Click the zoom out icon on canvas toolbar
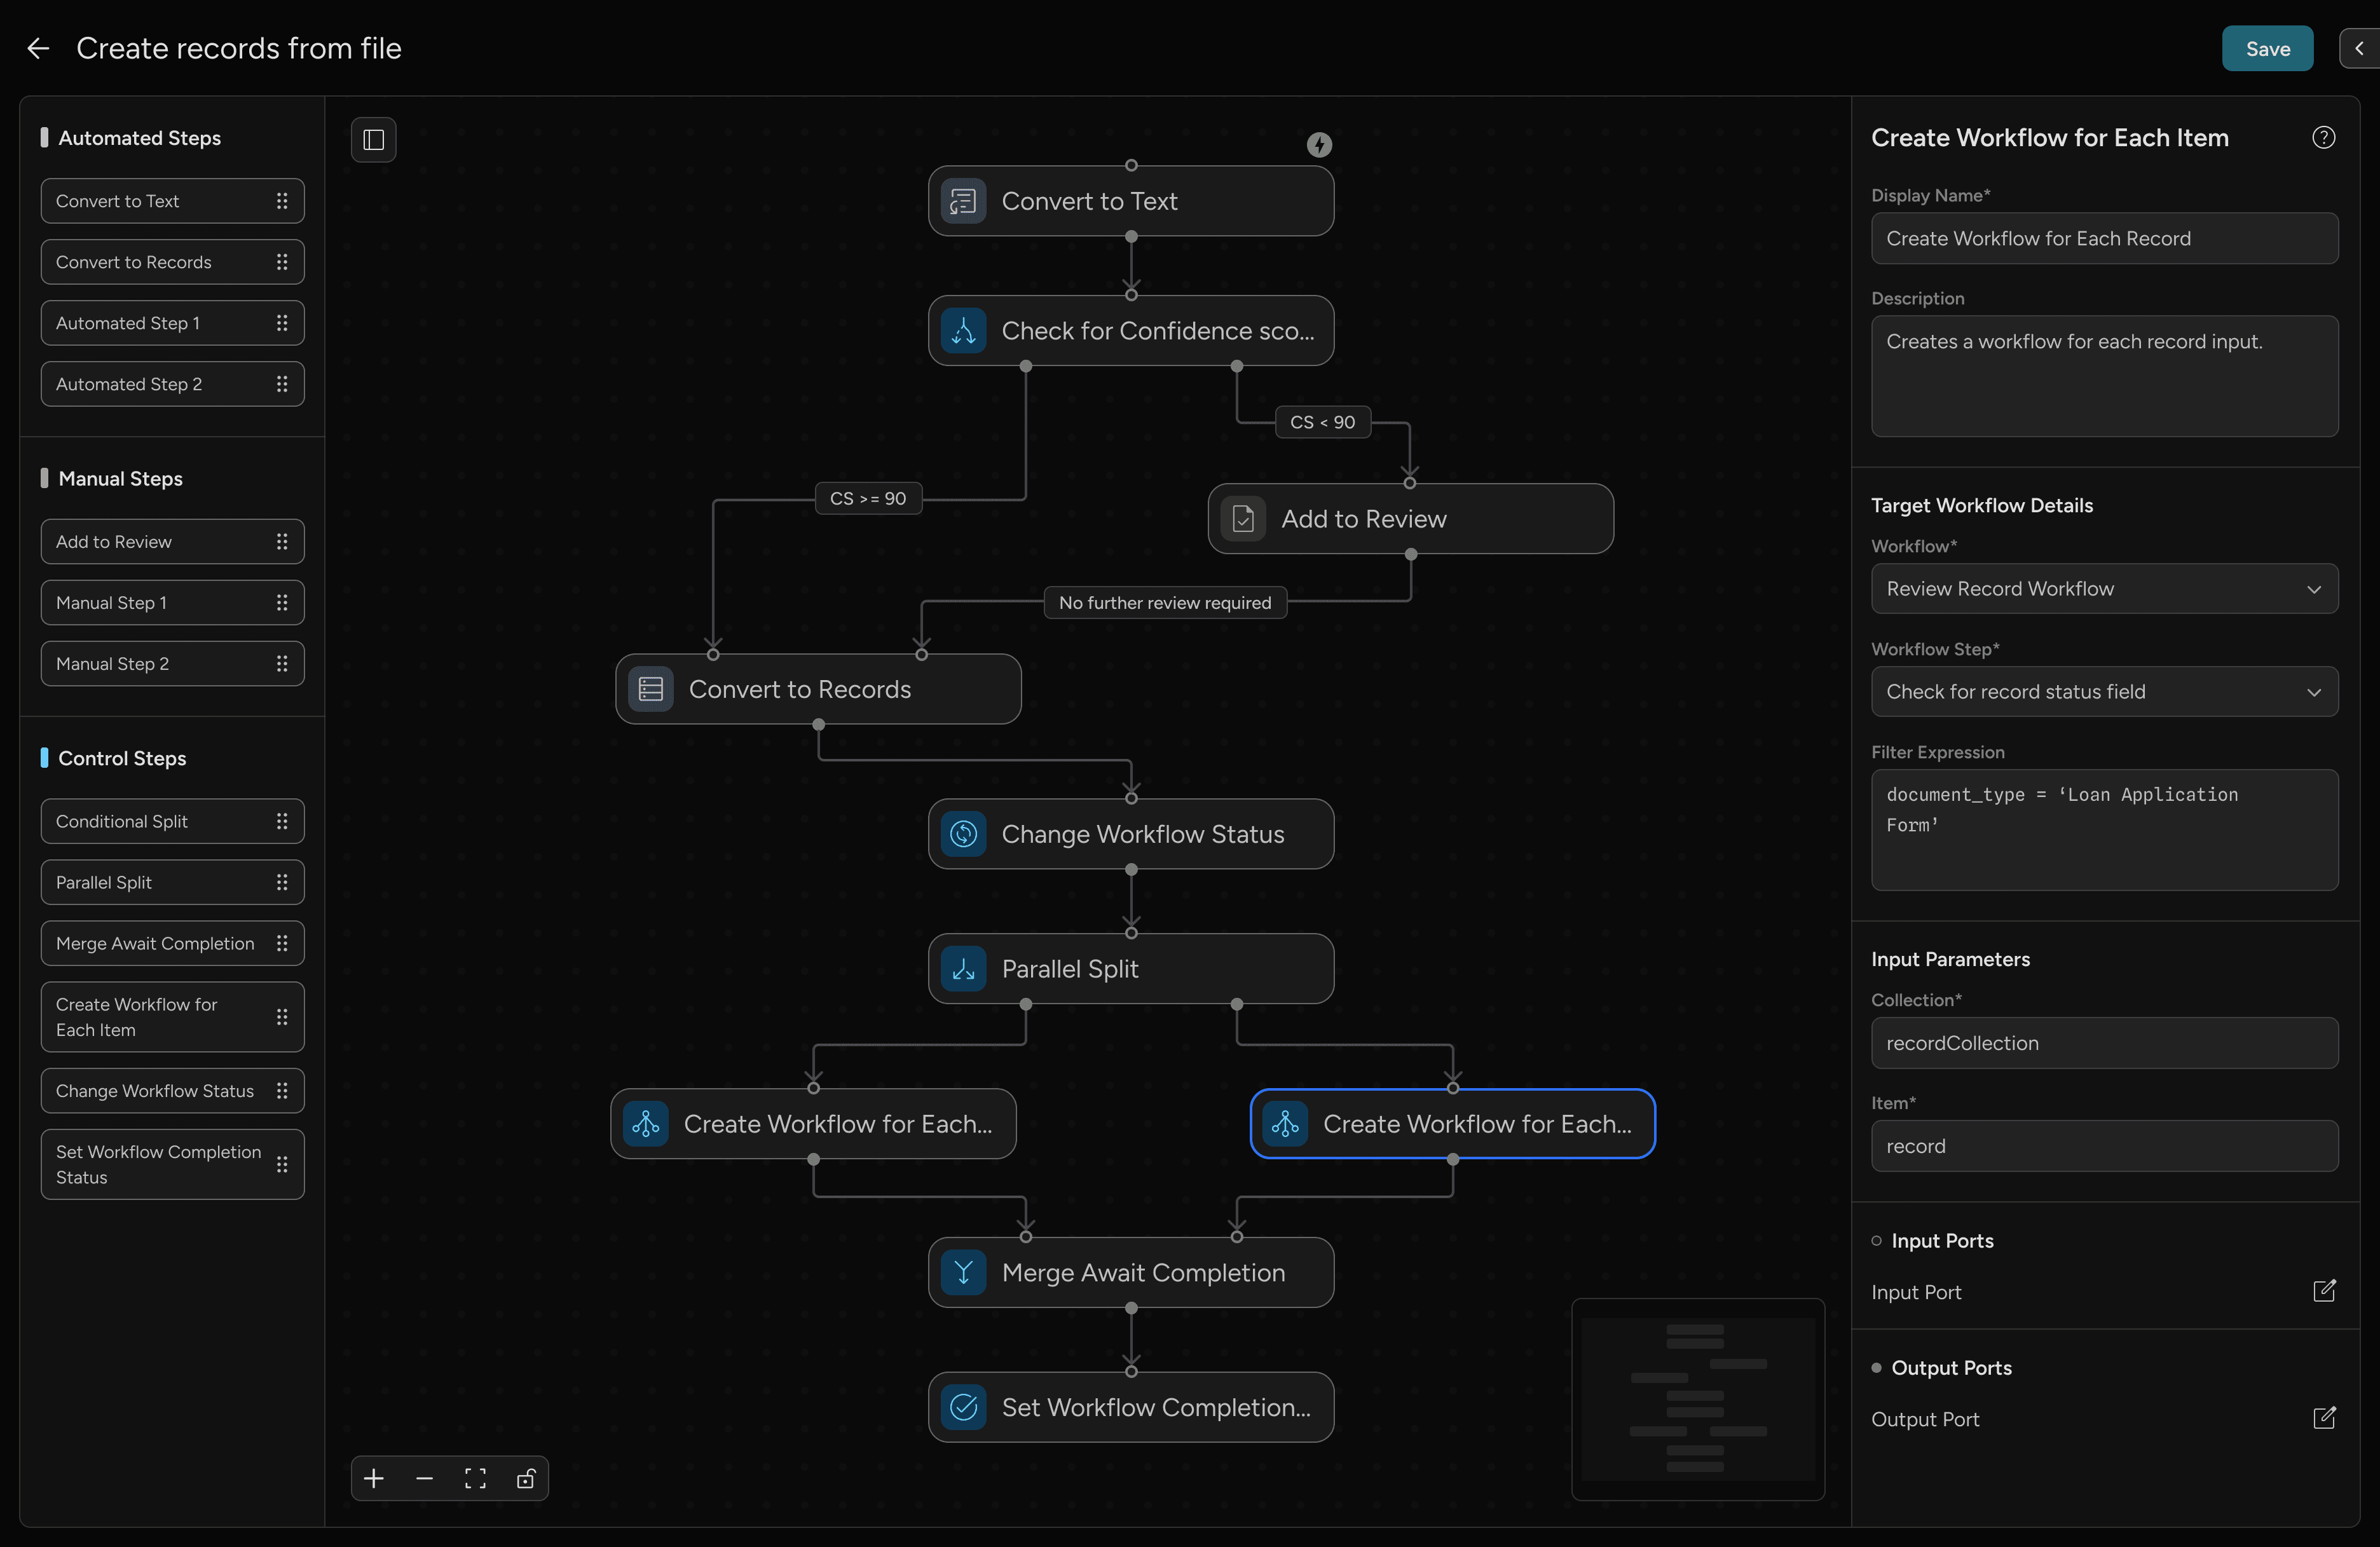Viewport: 2380px width, 1547px height. click(424, 1478)
